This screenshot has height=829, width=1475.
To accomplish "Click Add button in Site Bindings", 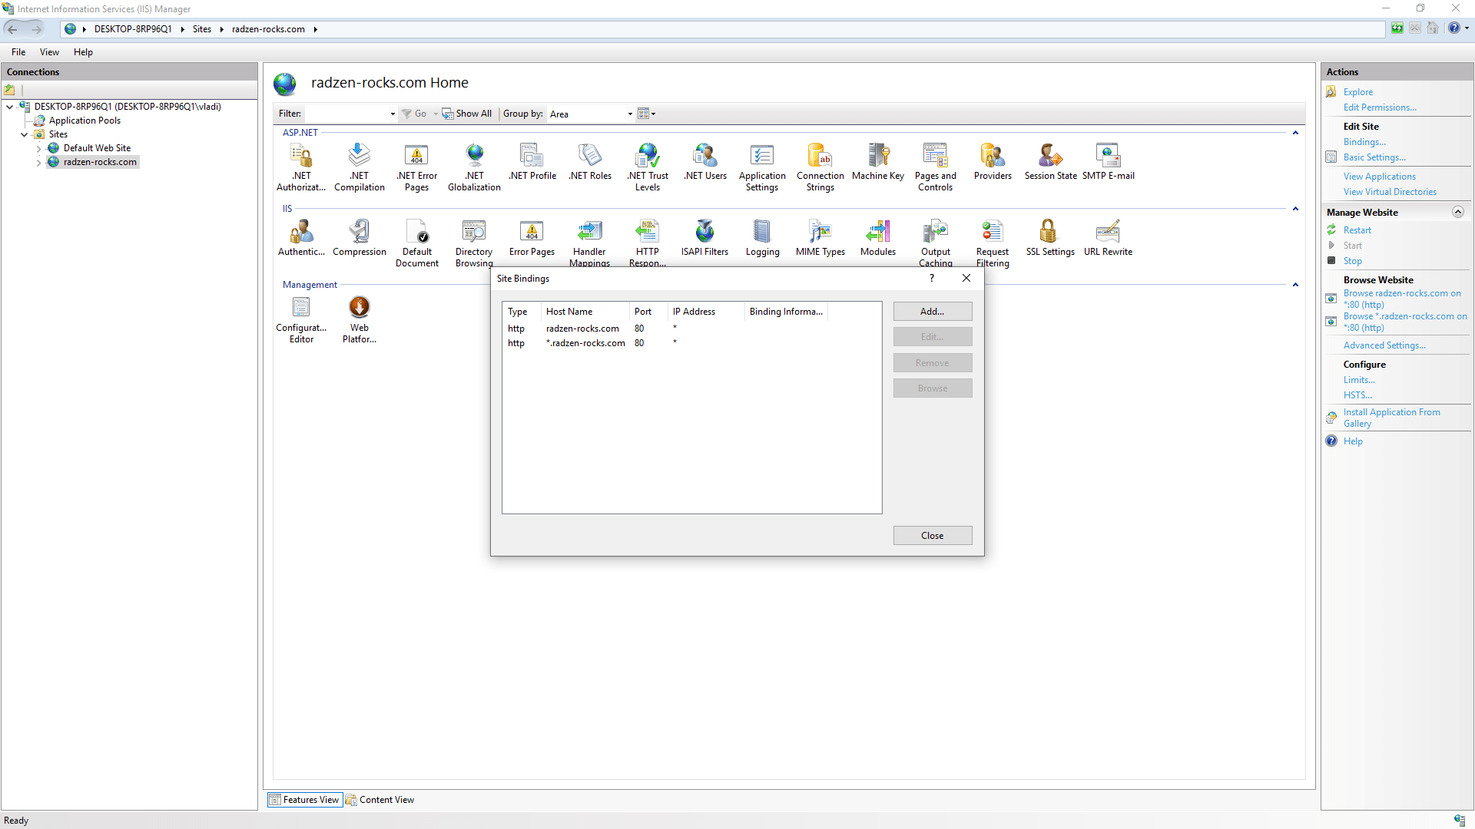I will tap(932, 312).
